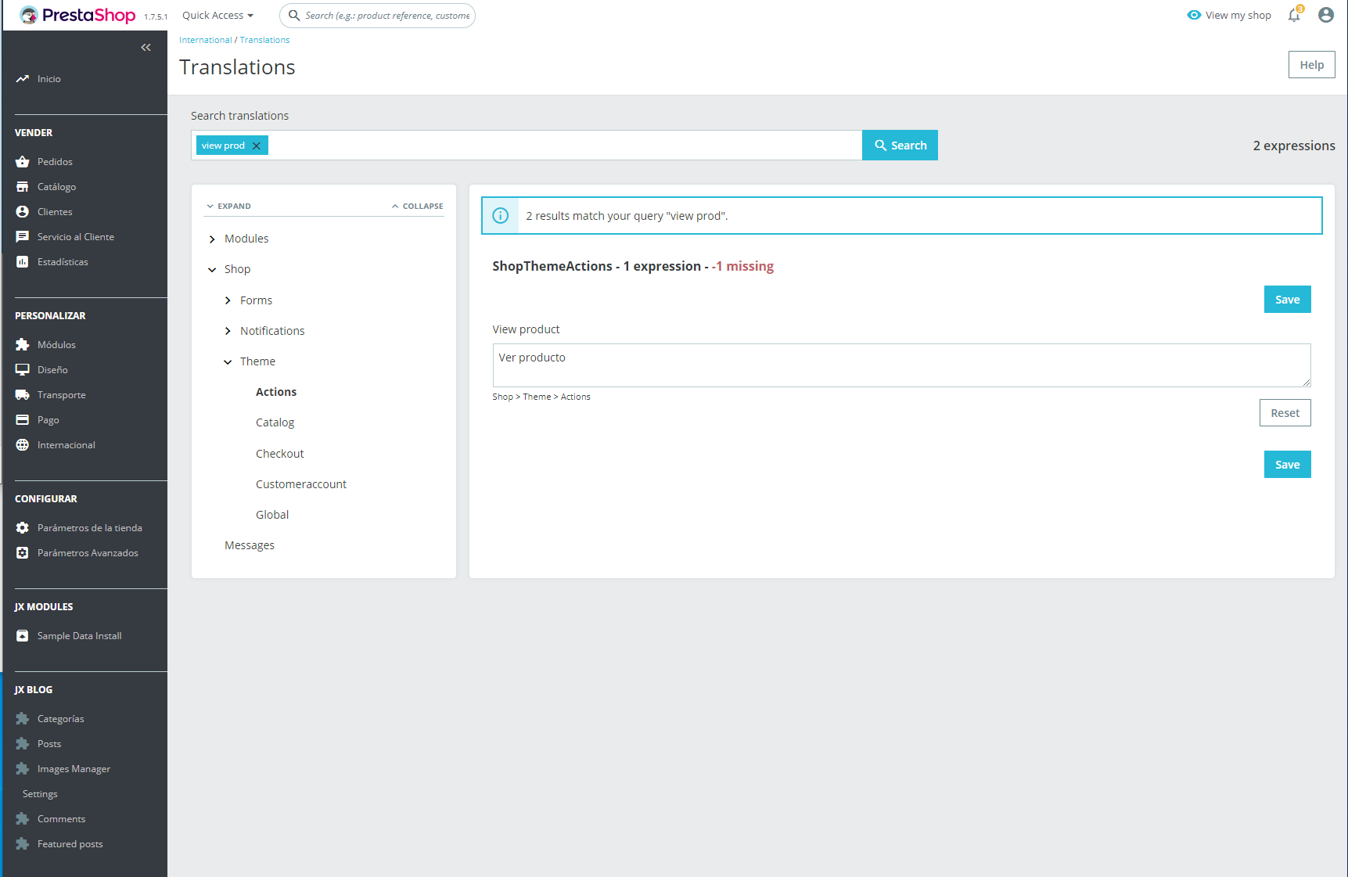1348x877 pixels.
Task: Click the Posts puzzle icon
Action: coord(22,744)
